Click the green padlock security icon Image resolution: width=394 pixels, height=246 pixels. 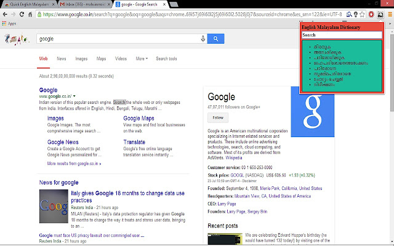(x=39, y=14)
